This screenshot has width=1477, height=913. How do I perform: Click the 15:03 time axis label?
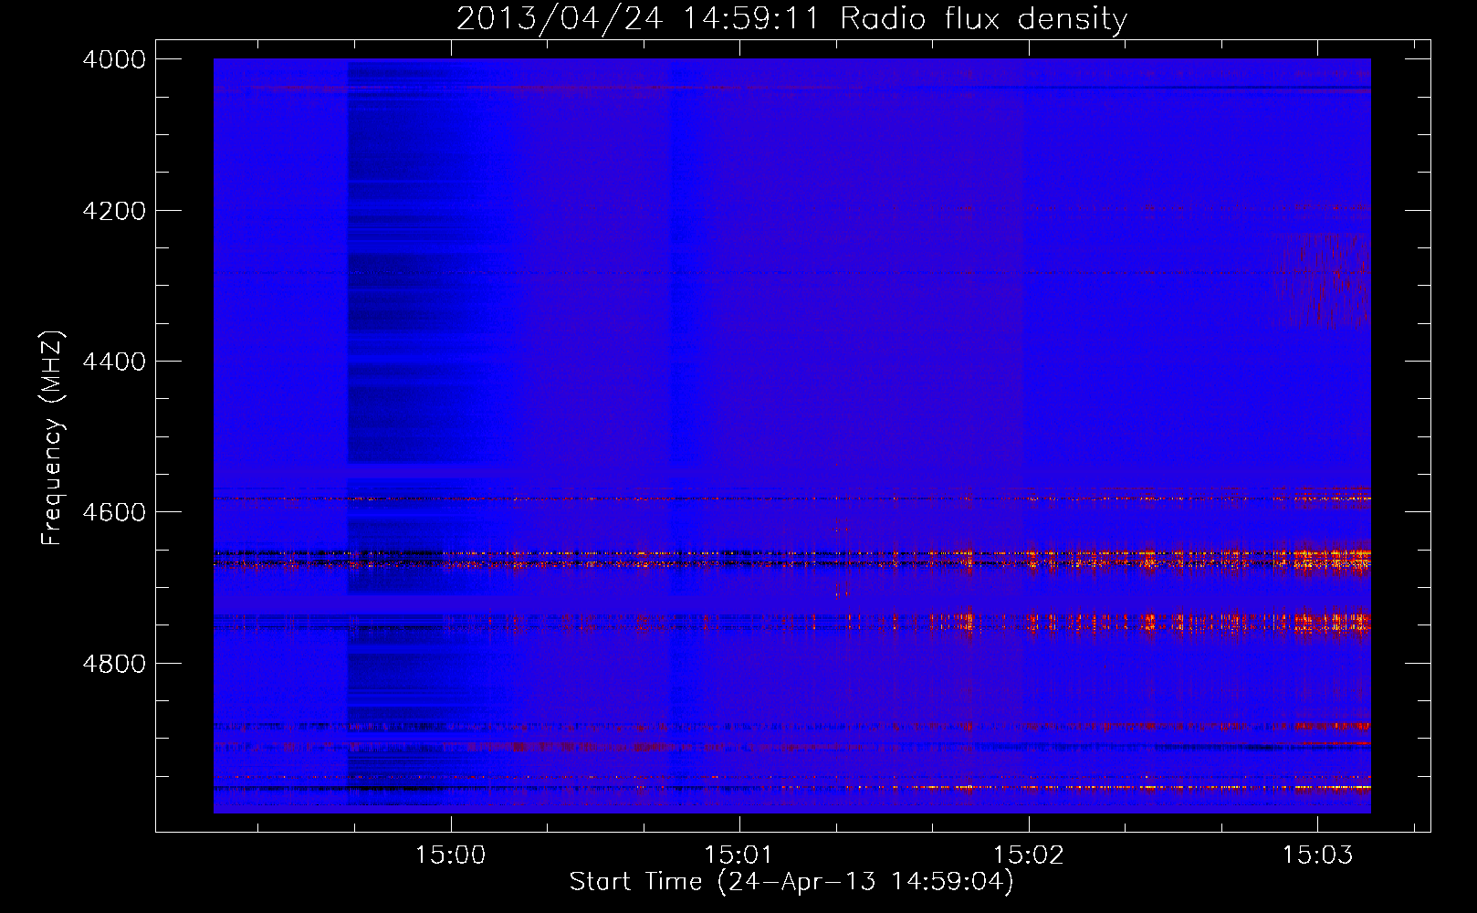point(1317,855)
